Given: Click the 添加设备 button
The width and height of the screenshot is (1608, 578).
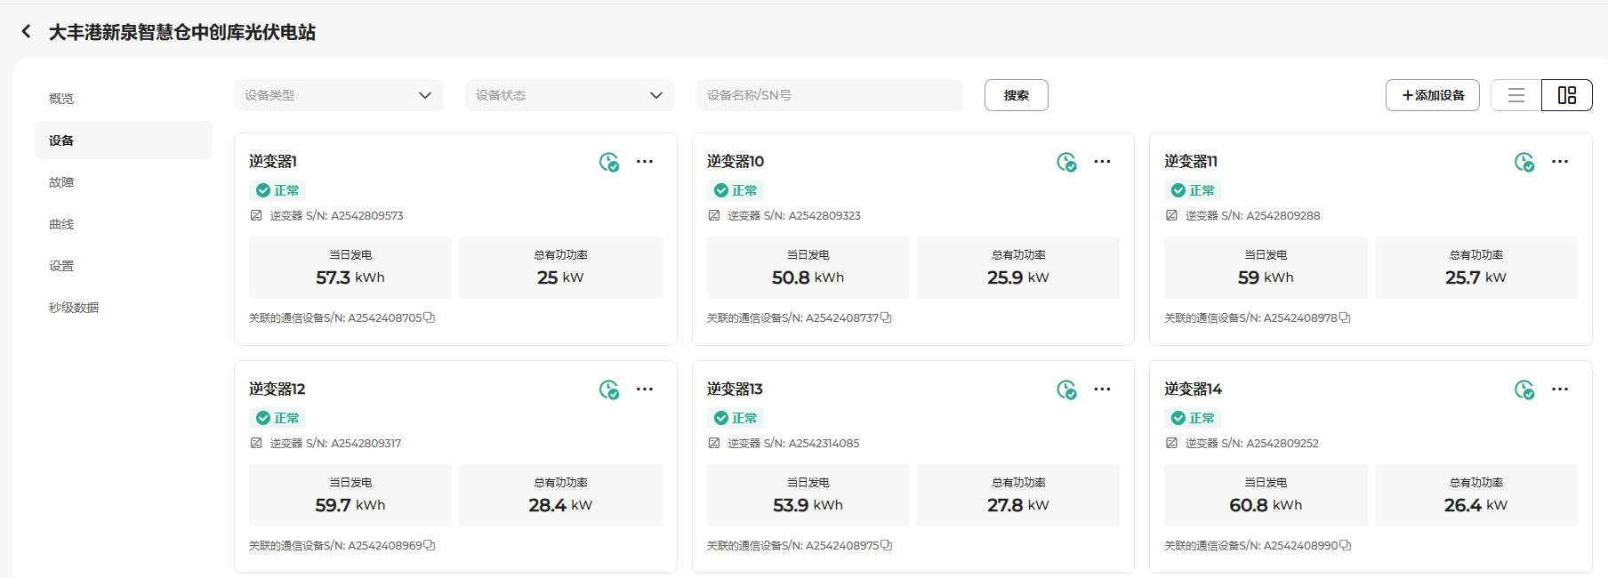Looking at the screenshot, I should click(1432, 95).
